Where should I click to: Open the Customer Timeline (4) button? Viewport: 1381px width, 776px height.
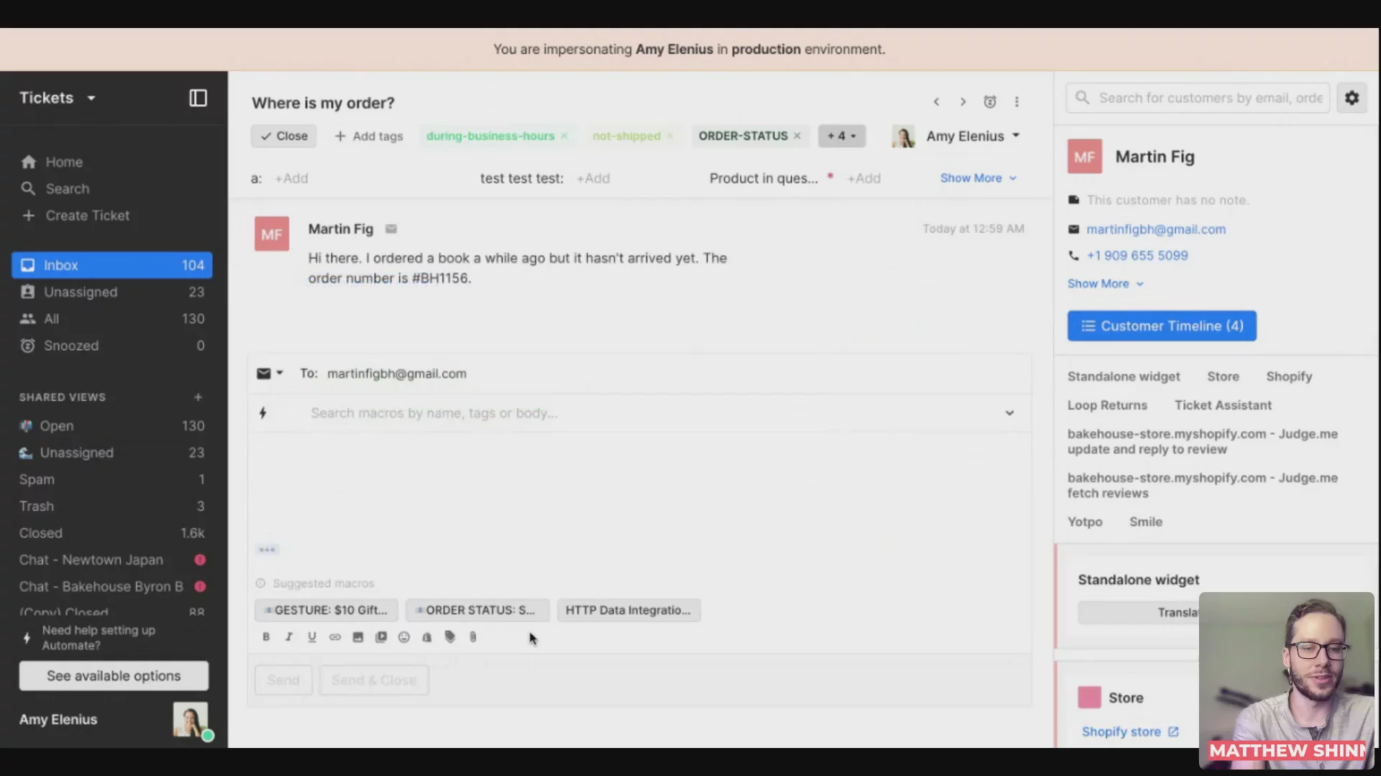click(x=1162, y=326)
